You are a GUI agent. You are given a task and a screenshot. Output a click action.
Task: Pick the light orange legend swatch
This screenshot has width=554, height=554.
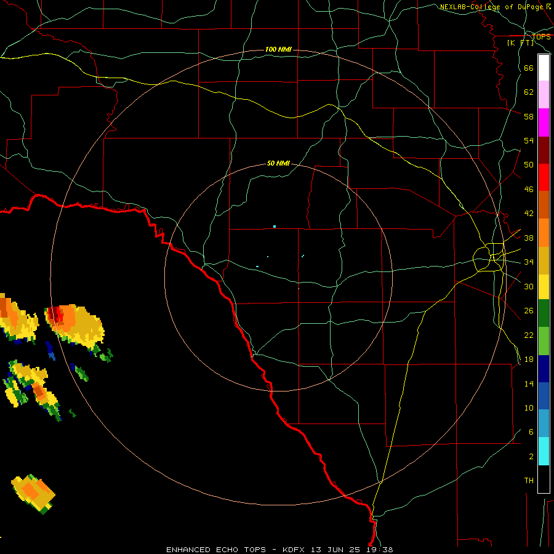[x=544, y=233]
